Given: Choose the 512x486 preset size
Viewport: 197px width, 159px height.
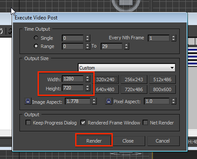Looking at the screenshot, I should 162,79.
